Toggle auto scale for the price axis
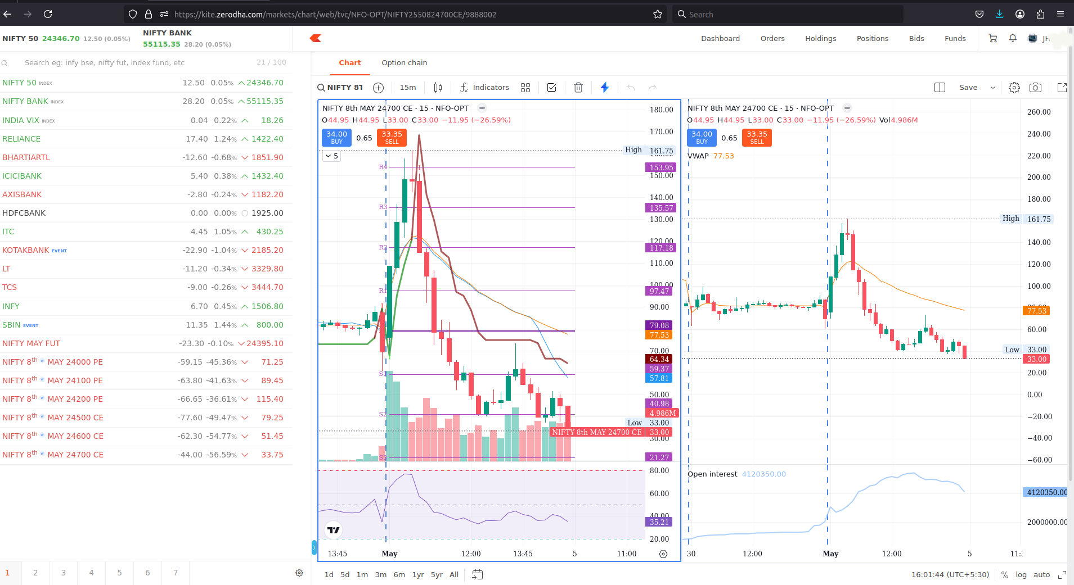The width and height of the screenshot is (1074, 585). click(1042, 574)
